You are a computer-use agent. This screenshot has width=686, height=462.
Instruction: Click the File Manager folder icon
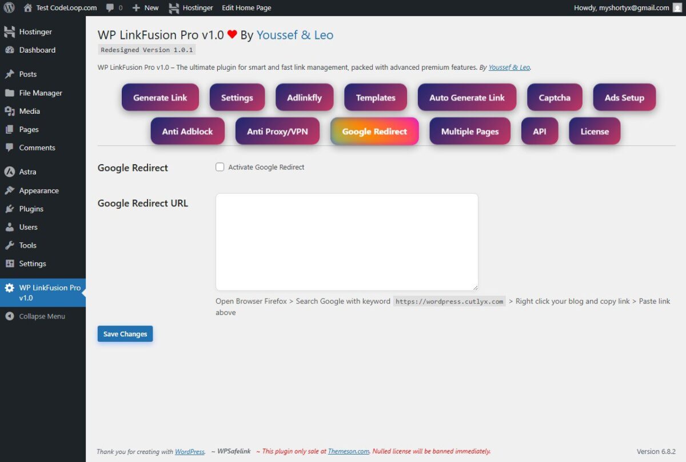click(9, 93)
